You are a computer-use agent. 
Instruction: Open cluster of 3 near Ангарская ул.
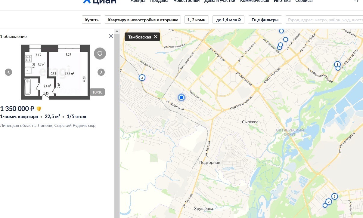pos(142,78)
